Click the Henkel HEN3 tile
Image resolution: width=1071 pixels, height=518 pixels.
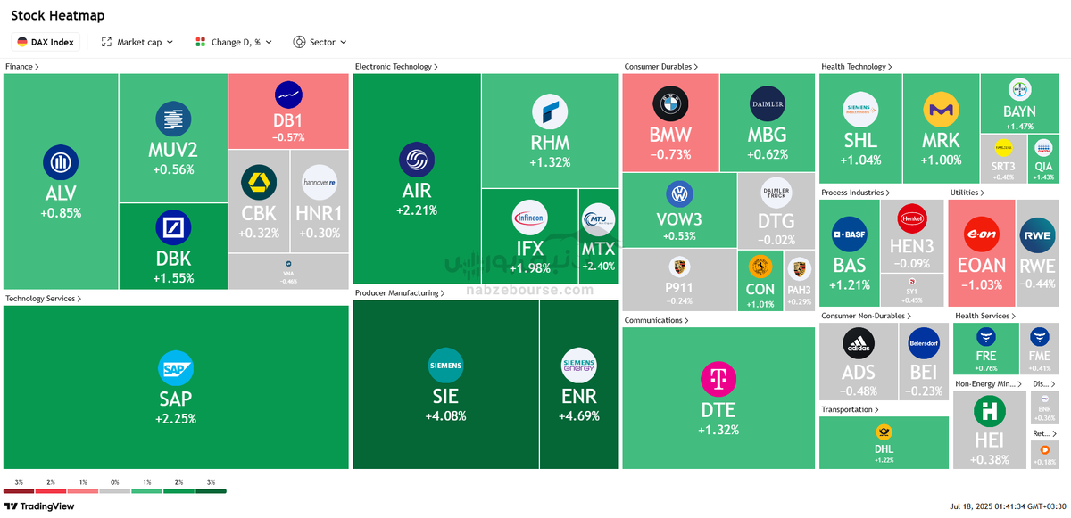913,235
